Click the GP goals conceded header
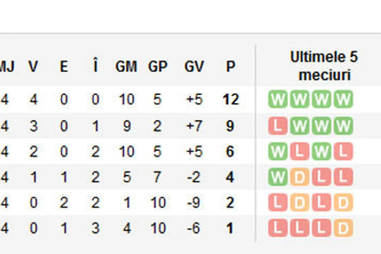Screen dimensions: 381x254 click(157, 67)
